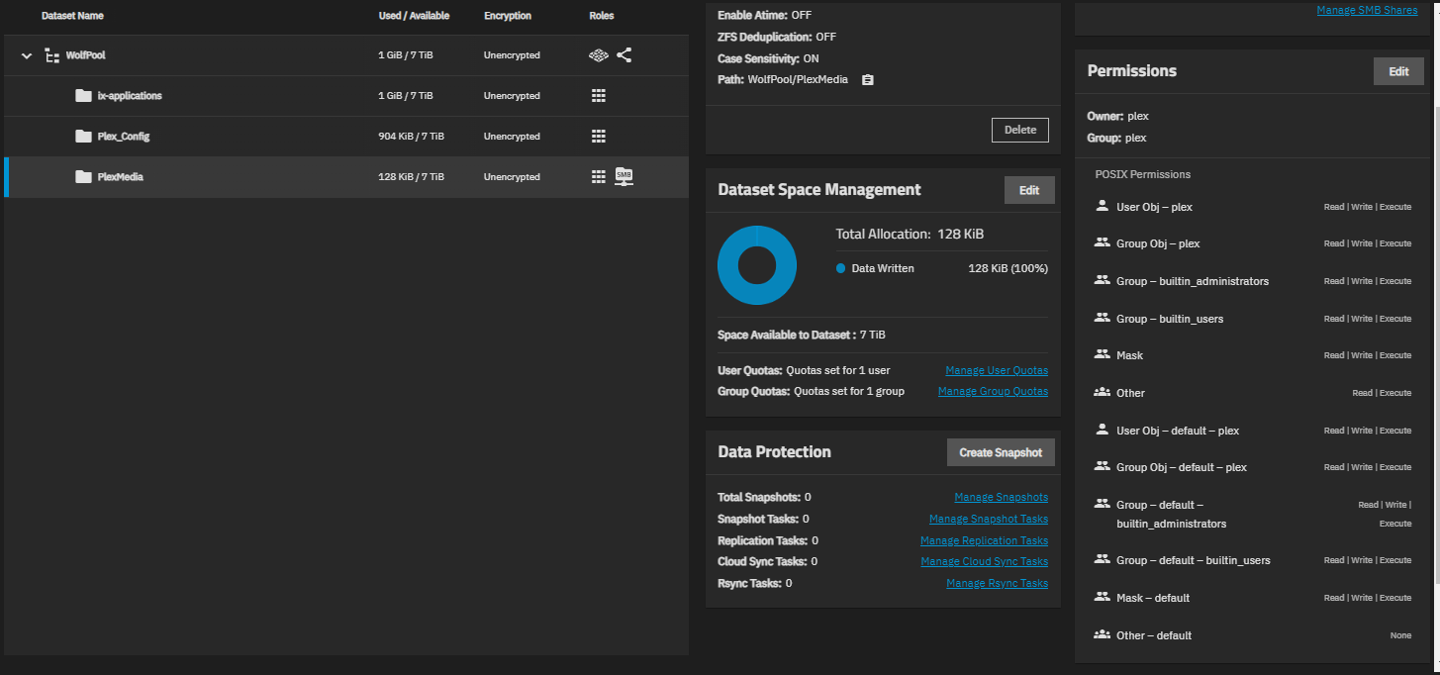Open Manage User Quotas

(997, 370)
